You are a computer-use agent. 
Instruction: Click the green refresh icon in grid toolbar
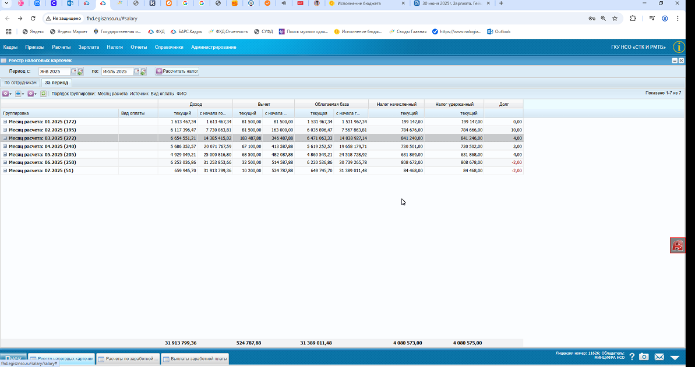tap(44, 94)
